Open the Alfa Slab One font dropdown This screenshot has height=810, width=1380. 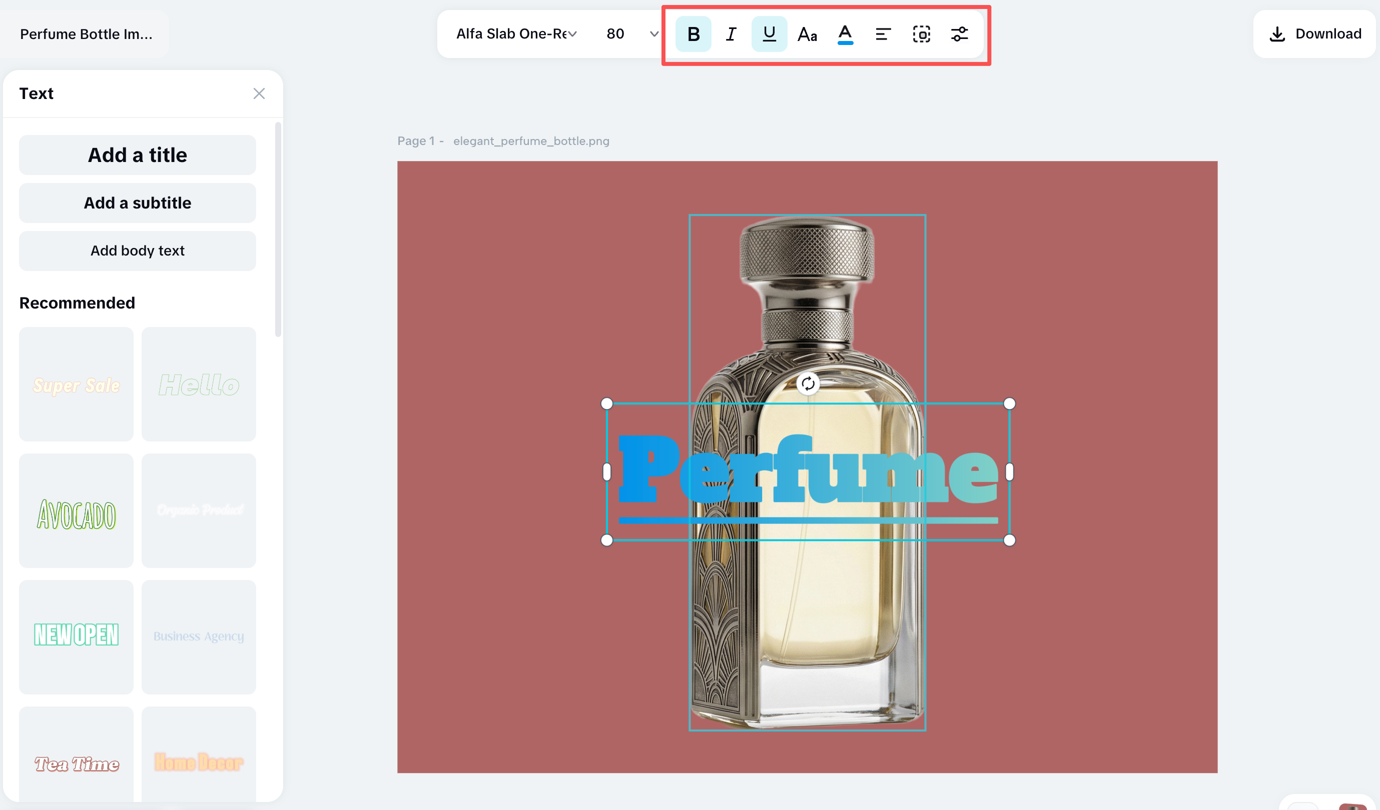(516, 34)
